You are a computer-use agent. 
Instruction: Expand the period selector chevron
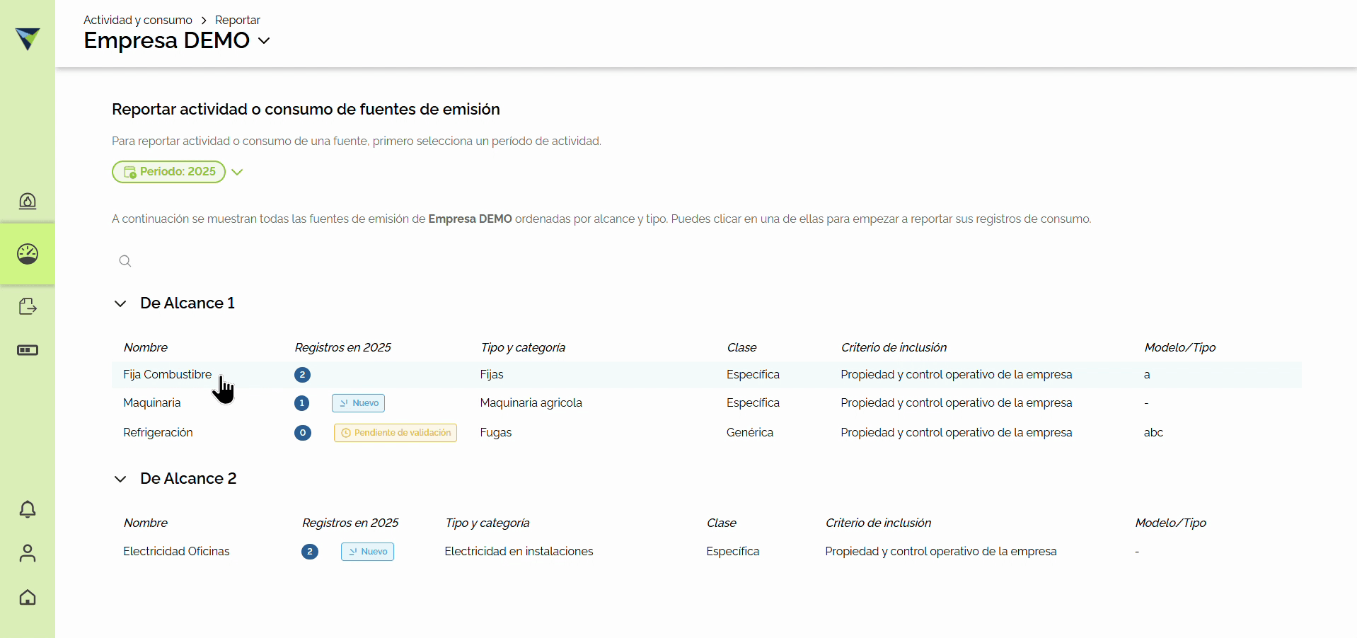[237, 172]
